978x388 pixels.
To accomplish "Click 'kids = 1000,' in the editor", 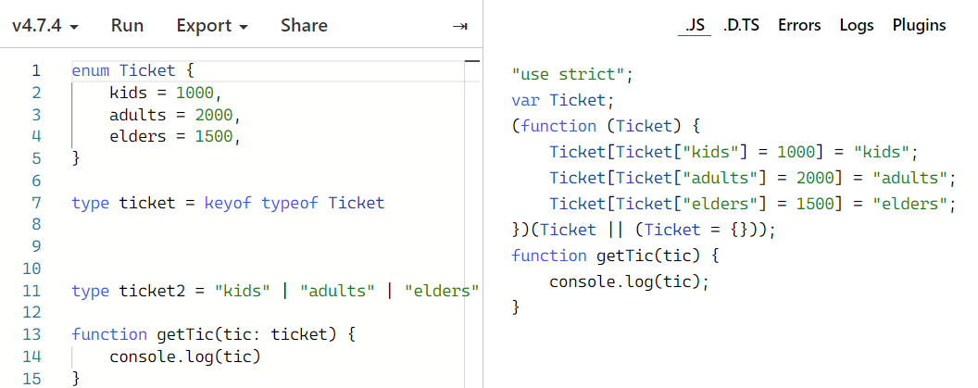I will 166,93.
